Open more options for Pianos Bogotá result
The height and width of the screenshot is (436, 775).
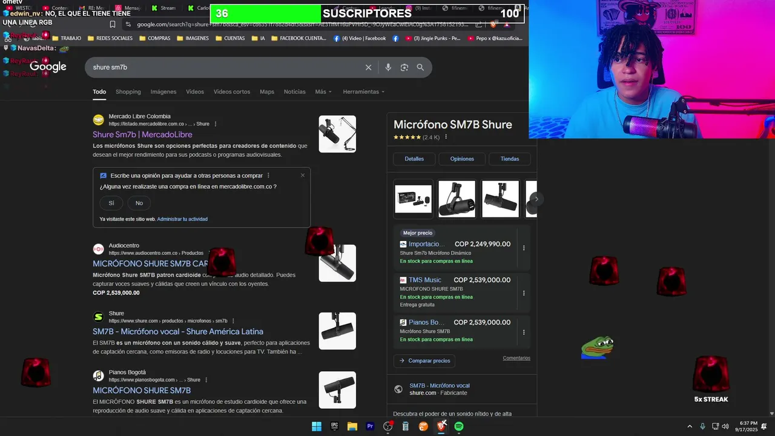click(206, 380)
